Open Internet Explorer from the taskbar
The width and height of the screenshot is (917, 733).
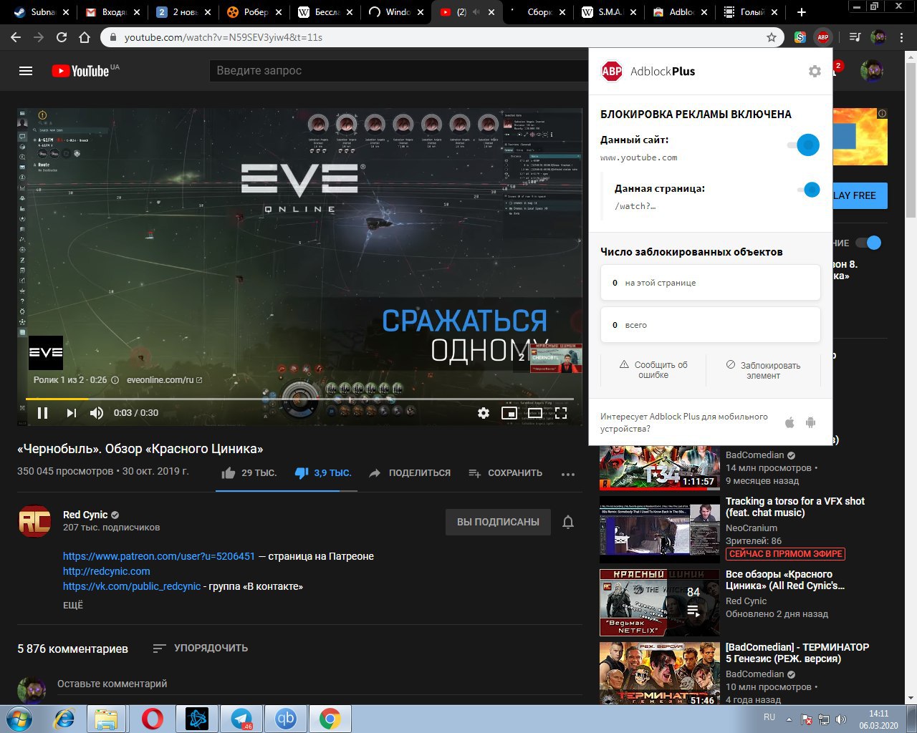coord(63,718)
